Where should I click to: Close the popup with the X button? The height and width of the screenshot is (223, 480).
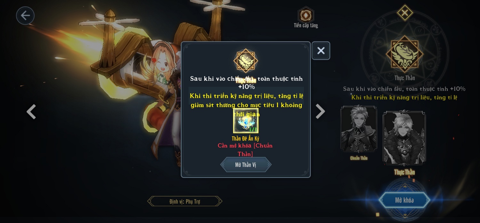321,51
